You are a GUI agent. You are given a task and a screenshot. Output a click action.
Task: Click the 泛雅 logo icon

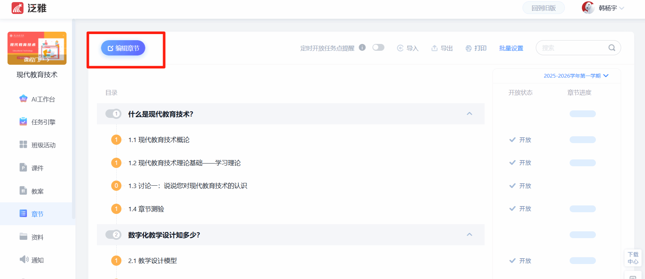pos(18,8)
